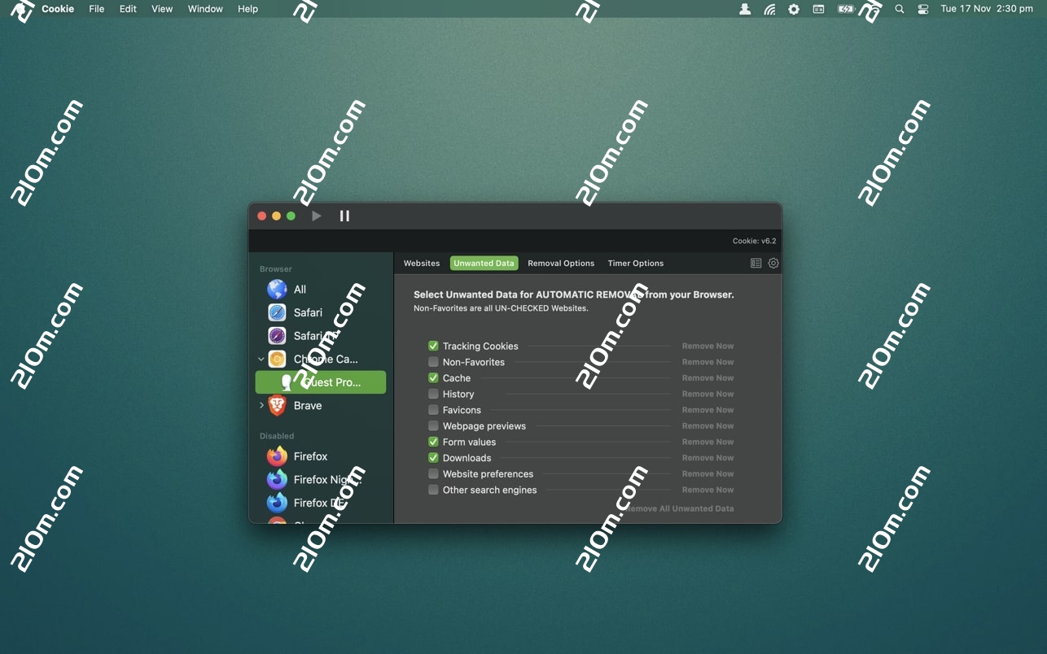The image size is (1047, 654).
Task: Click the window layout menu bar icon
Action: [x=818, y=9]
